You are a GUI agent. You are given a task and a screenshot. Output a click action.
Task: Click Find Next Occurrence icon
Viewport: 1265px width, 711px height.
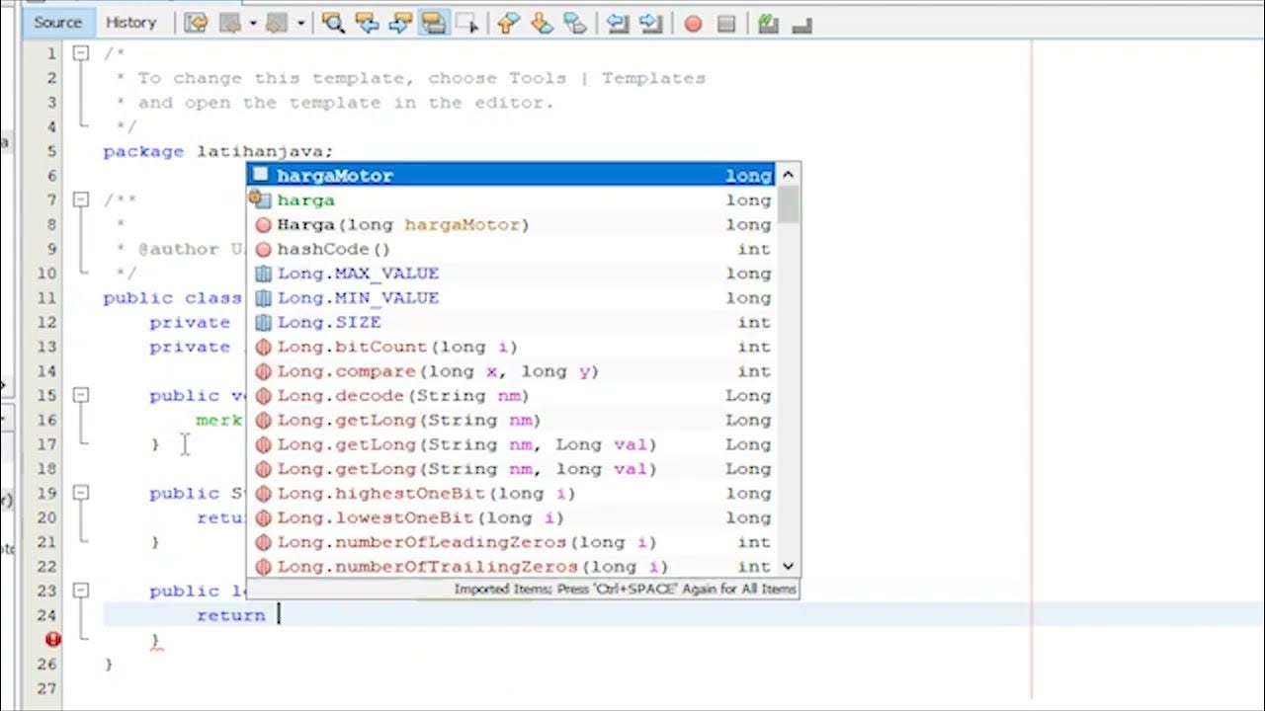400,23
